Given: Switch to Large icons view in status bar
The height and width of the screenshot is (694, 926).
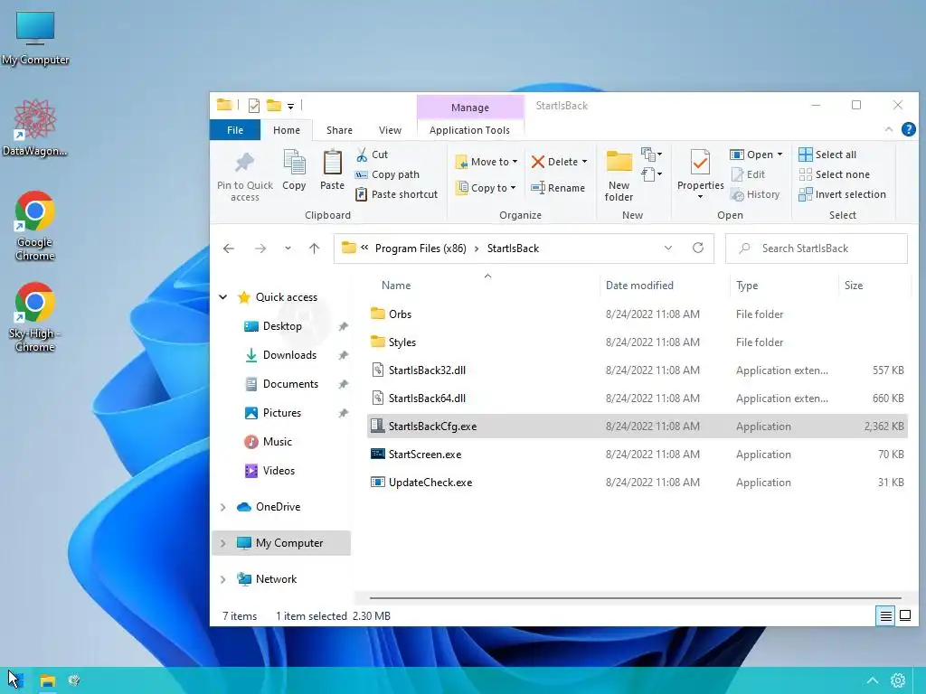Looking at the screenshot, I should (x=904, y=616).
